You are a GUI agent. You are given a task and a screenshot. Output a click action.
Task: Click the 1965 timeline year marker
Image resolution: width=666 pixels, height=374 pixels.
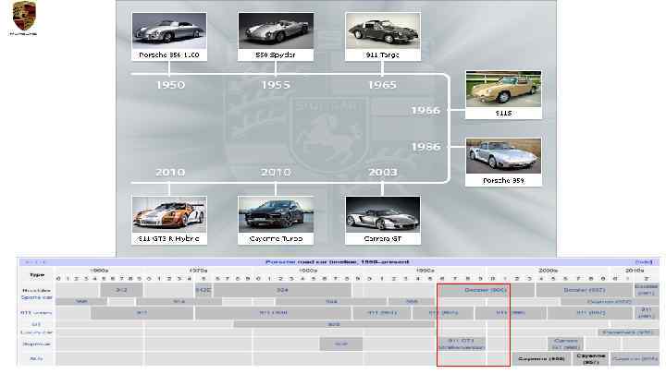point(383,85)
